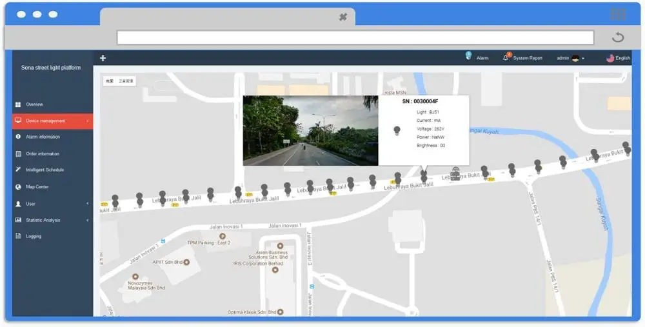Click the Alarm lamp icon in header

coord(468,57)
